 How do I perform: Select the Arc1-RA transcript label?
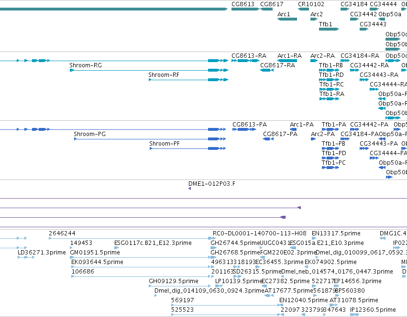[x=289, y=56]
